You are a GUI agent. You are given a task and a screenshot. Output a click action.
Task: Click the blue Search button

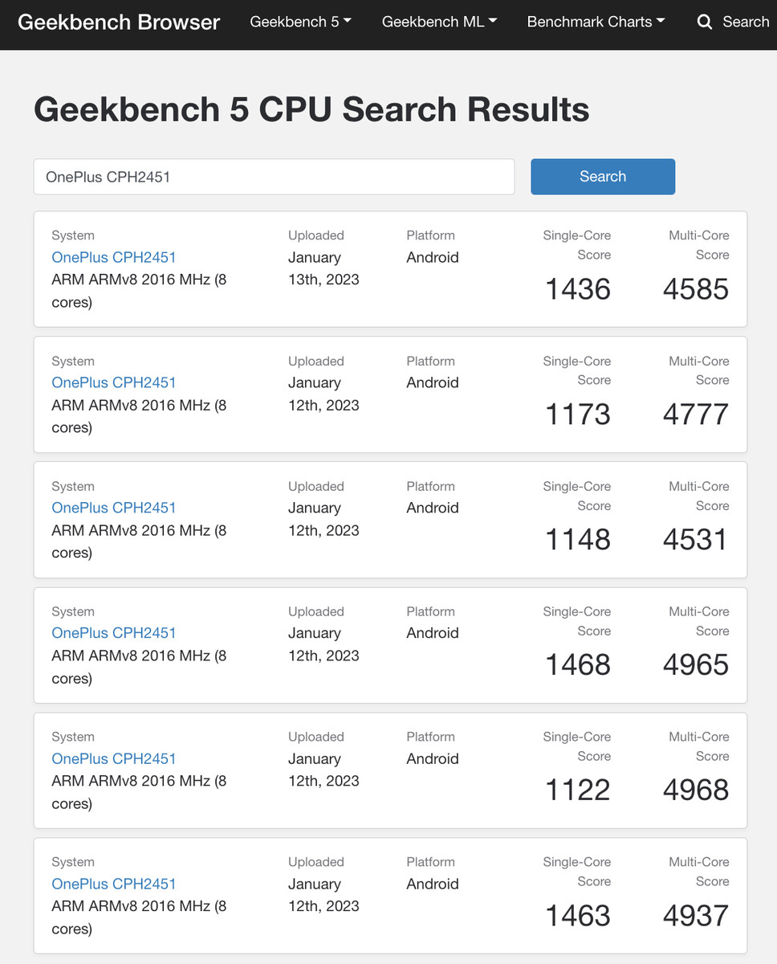[x=603, y=177]
